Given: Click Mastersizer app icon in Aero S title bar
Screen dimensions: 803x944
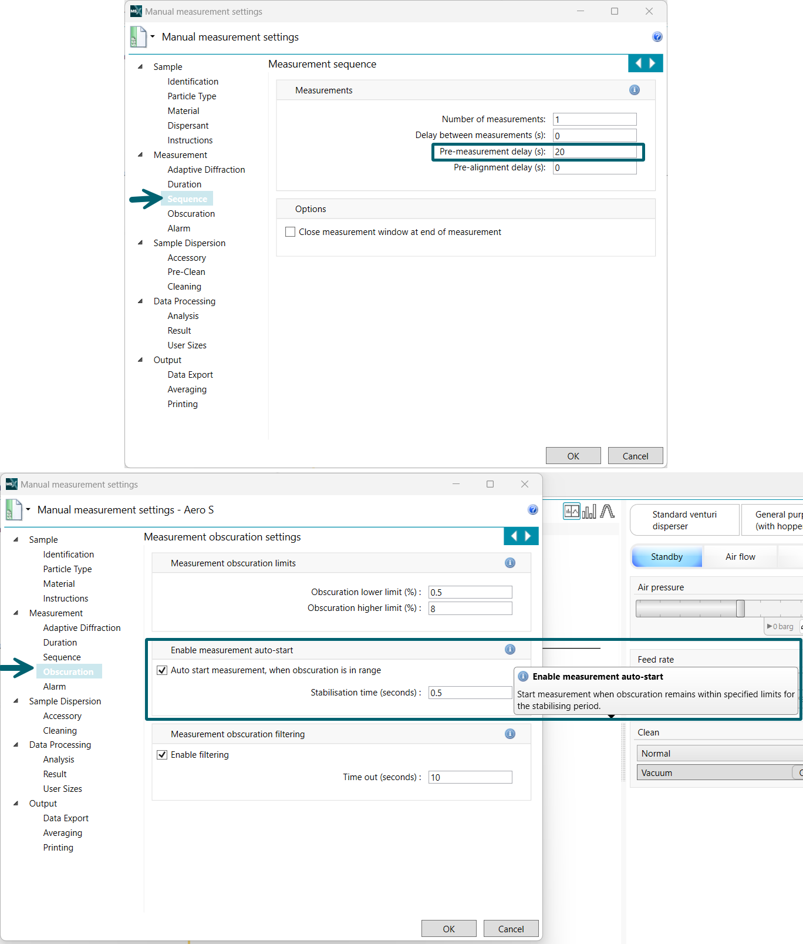Looking at the screenshot, I should click(x=12, y=484).
